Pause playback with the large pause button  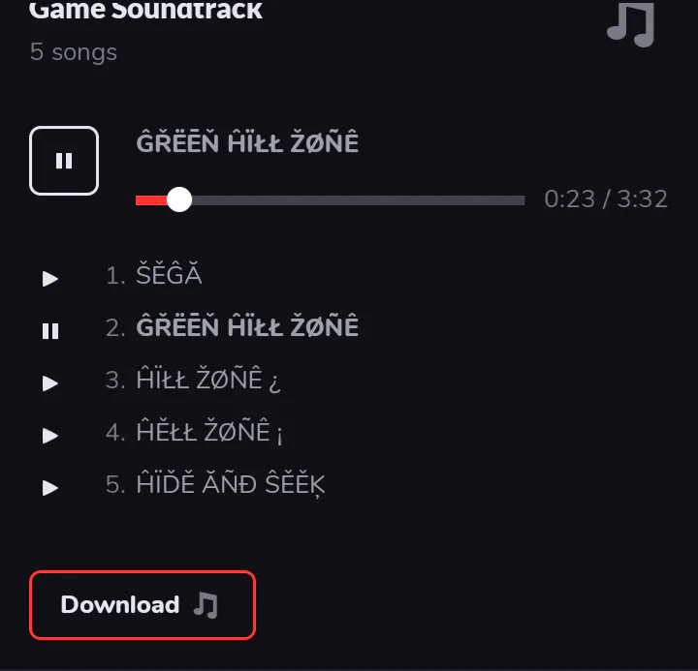coord(64,161)
